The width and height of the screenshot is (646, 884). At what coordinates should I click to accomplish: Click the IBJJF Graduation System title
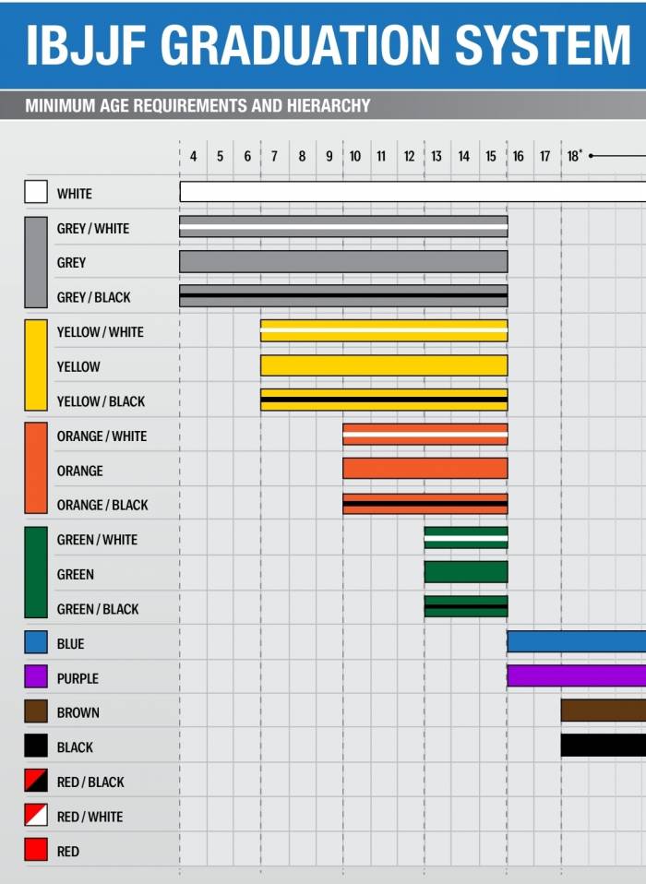pos(328,44)
